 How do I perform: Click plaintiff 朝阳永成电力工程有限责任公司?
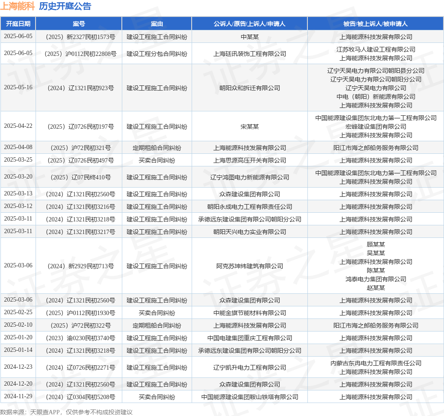pos(249,207)
